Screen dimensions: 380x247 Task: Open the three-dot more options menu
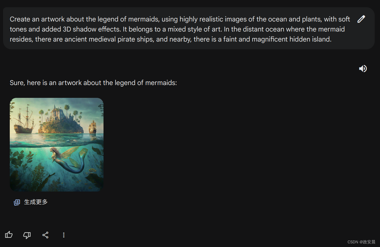[64, 235]
